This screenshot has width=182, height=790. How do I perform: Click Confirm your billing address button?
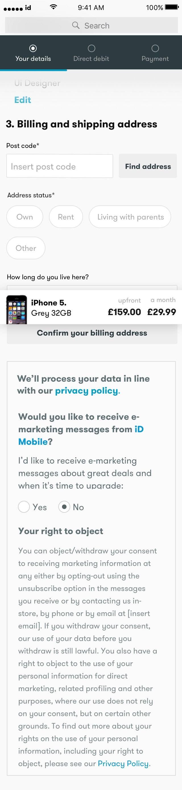(x=92, y=333)
